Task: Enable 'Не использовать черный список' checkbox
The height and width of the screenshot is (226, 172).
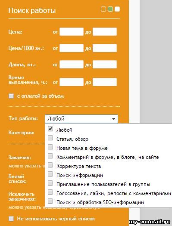Action: coord(11,219)
